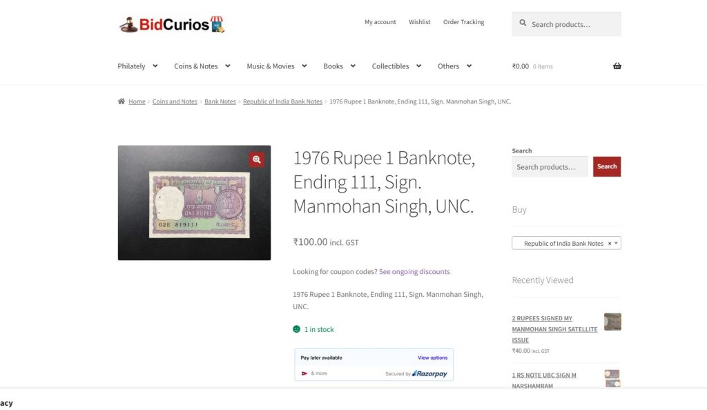Click View options for pay later
This screenshot has height=410, width=707.
[x=432, y=358]
